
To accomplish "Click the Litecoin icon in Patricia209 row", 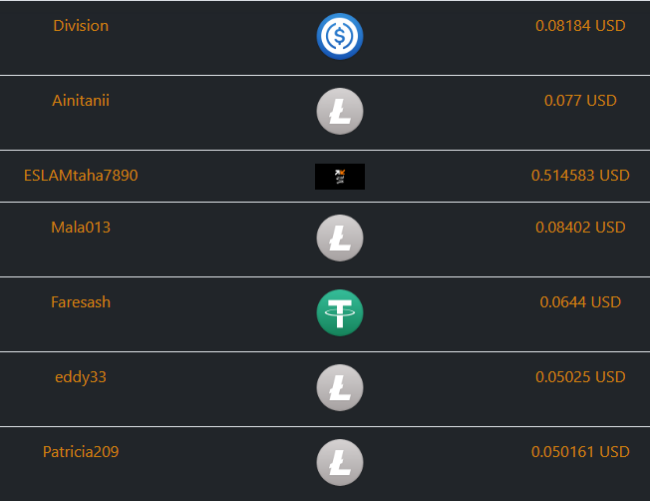I will coord(340,462).
